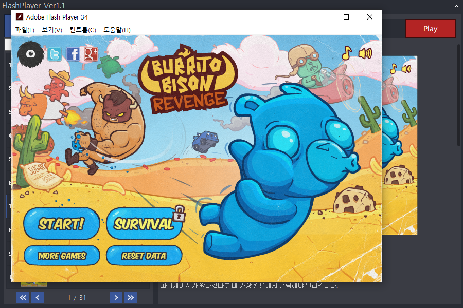Viewport: 463px width, 308px height.
Task: Jump to the last page with double-right arrows
Action: 131,297
